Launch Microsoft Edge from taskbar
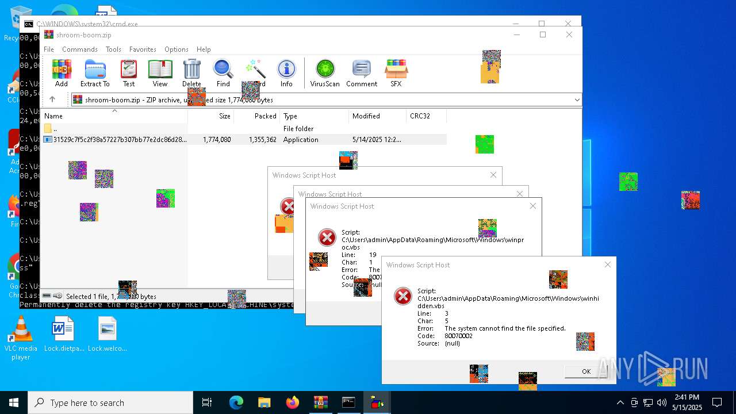The image size is (736, 414). [x=236, y=402]
